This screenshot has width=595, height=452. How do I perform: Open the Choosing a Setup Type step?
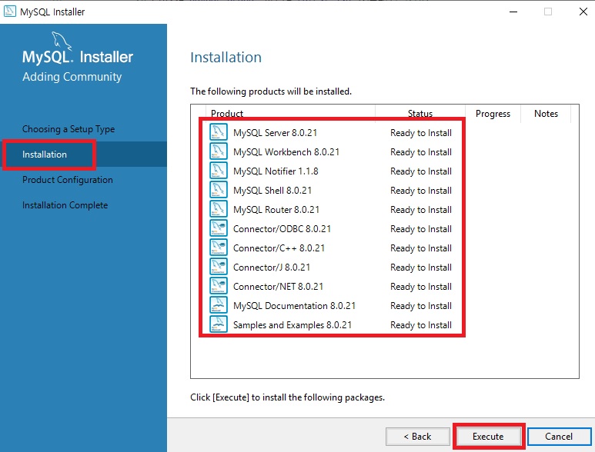click(69, 129)
